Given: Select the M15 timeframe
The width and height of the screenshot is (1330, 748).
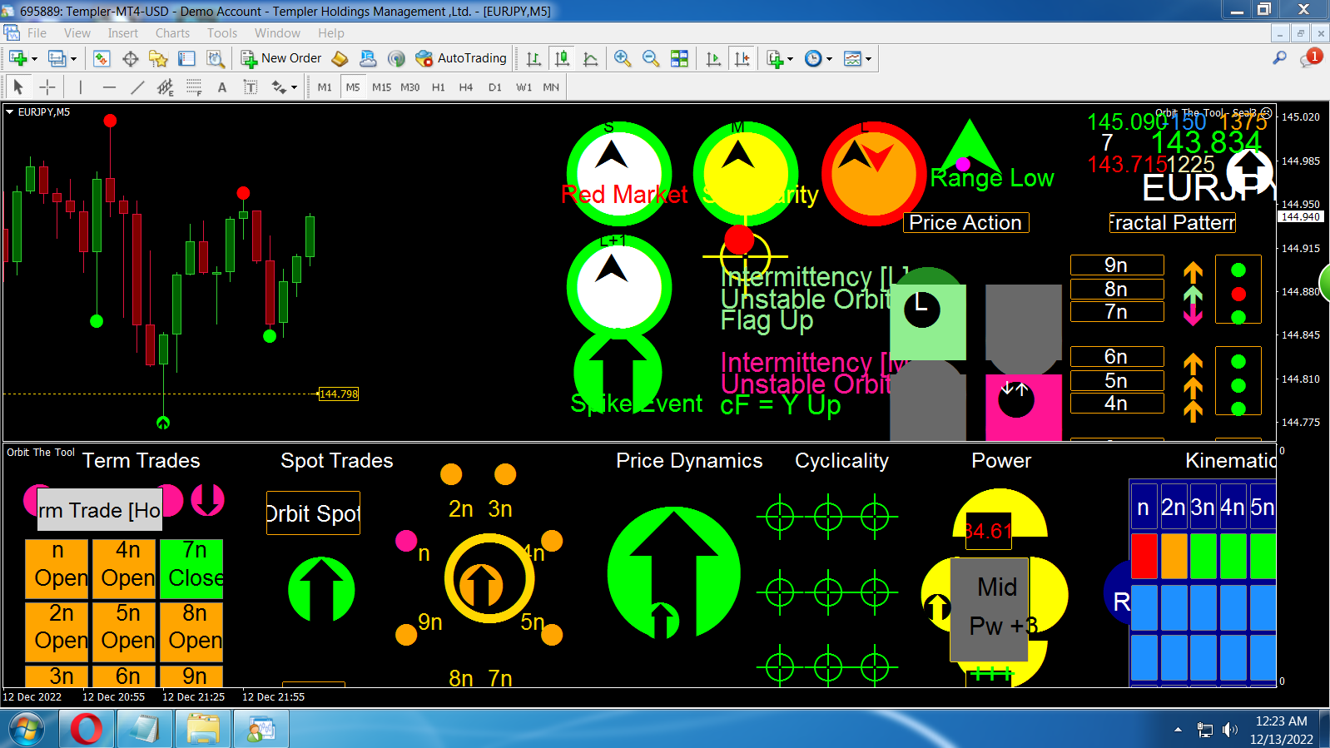Looking at the screenshot, I should tap(382, 87).
